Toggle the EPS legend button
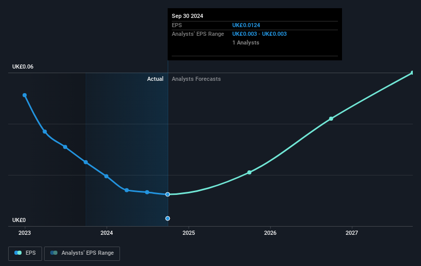This screenshot has width=421, height=266. pos(25,253)
